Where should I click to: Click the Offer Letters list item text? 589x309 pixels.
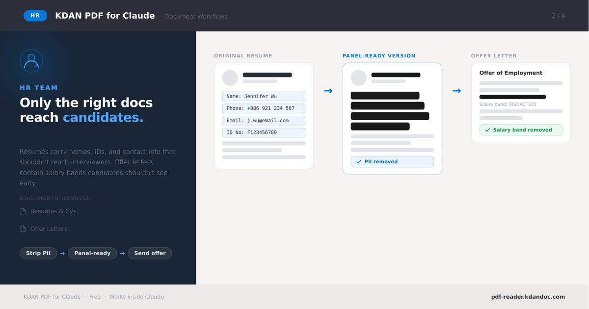click(49, 229)
